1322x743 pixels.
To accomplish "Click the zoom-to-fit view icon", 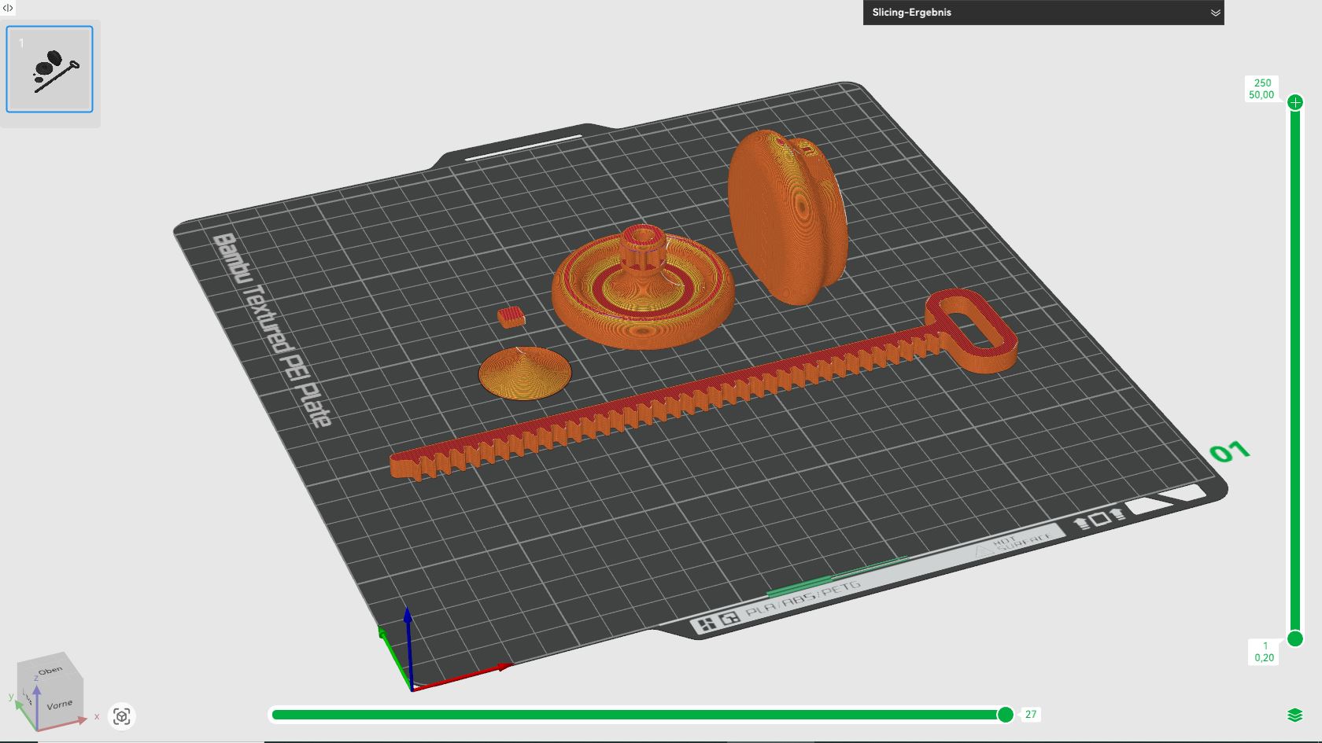I will 121,716.
